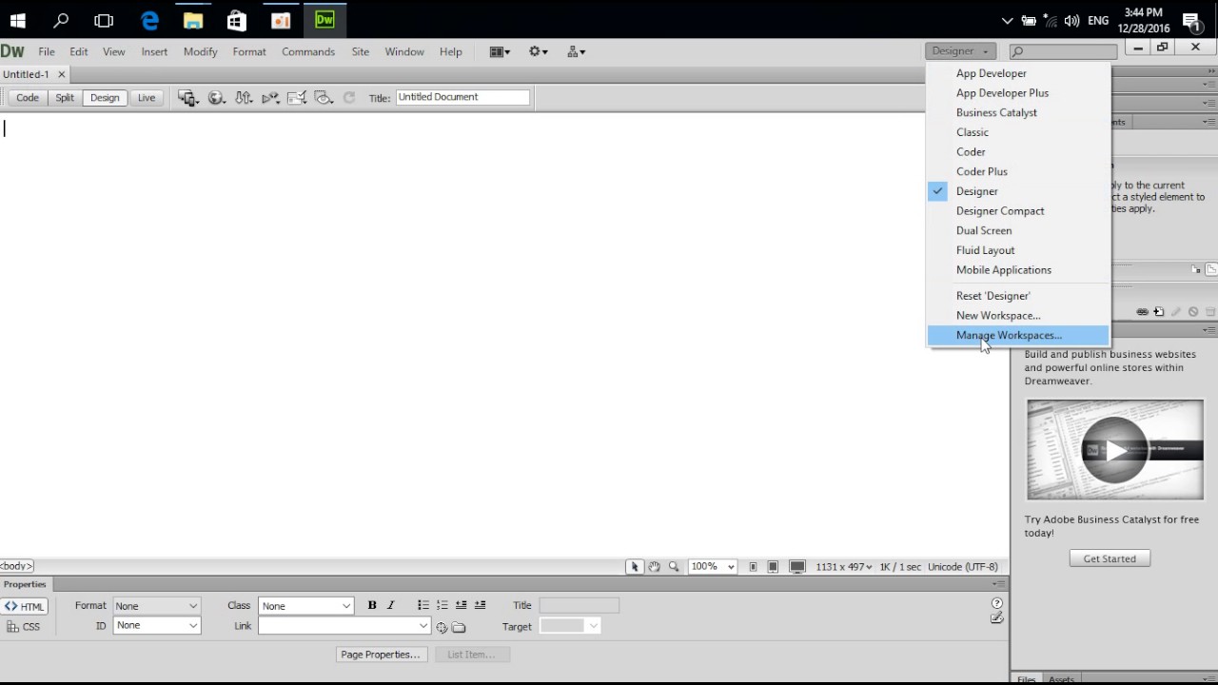Image resolution: width=1218 pixels, height=685 pixels.
Task: Click the Preview in Browser globe icon
Action: (x=216, y=98)
